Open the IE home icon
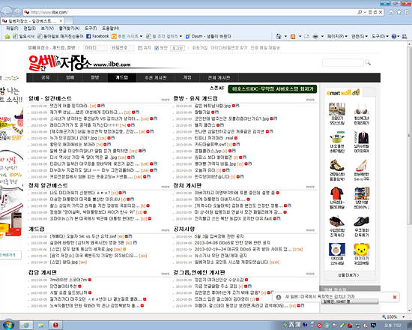 click(x=391, y=12)
